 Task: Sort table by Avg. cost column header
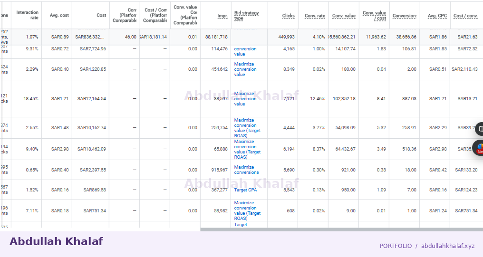[59, 15]
